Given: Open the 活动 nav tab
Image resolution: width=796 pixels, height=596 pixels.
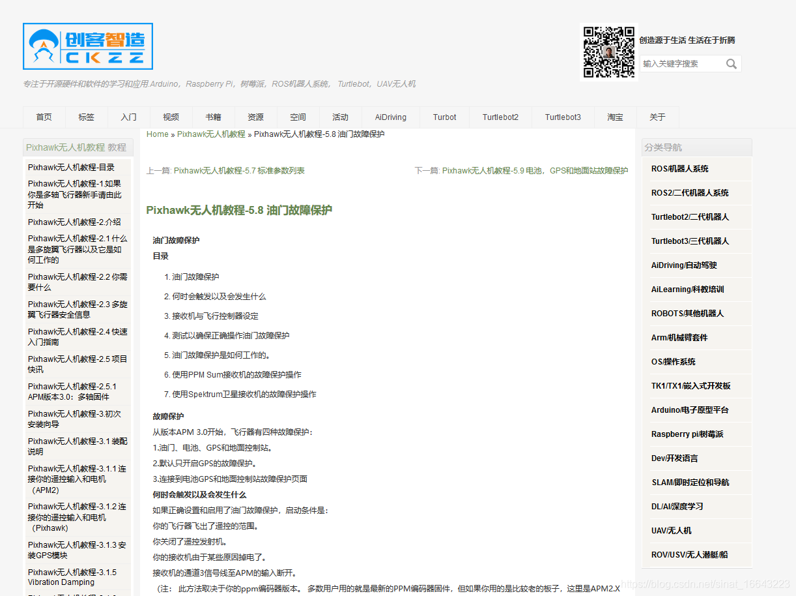Looking at the screenshot, I should (x=341, y=117).
